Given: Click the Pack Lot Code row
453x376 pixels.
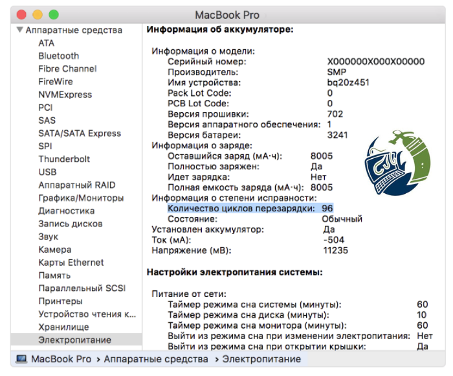Looking at the screenshot, I should coord(250,93).
